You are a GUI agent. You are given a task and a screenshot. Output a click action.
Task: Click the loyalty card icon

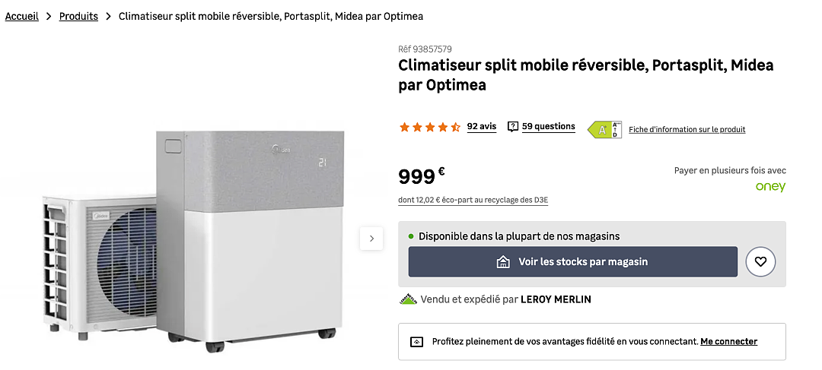click(x=416, y=342)
